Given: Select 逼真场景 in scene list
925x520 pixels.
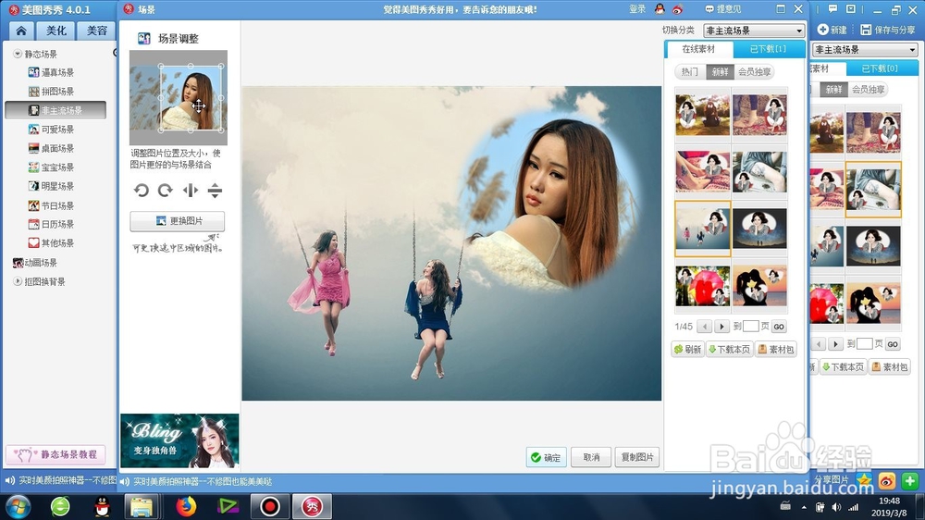Looking at the screenshot, I should click(51, 72).
